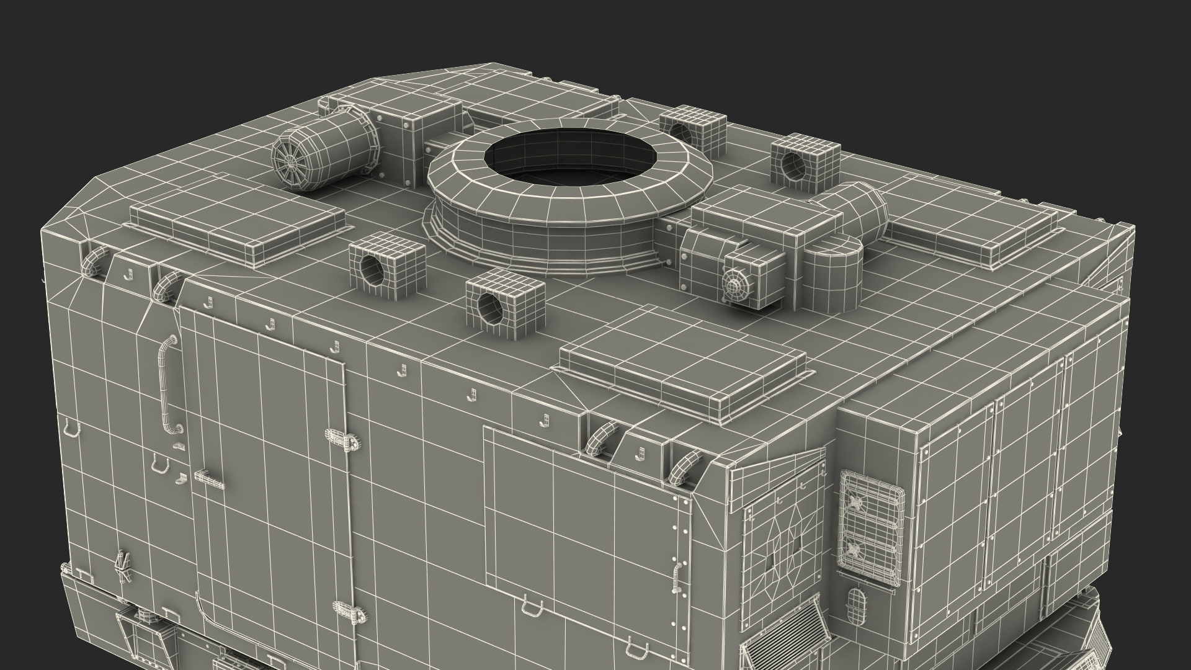Viewport: 1191px width, 670px height.
Task: Pick the twin-fan grille vent on the side wall
Action: pyautogui.click(x=872, y=527)
